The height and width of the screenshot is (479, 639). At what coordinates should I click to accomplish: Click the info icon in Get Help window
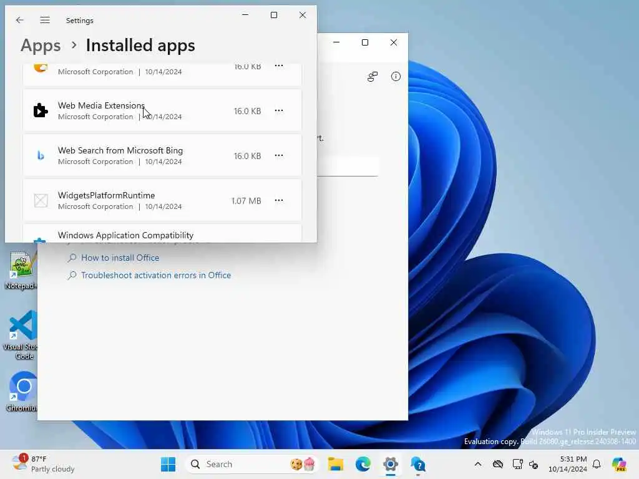coord(396,77)
